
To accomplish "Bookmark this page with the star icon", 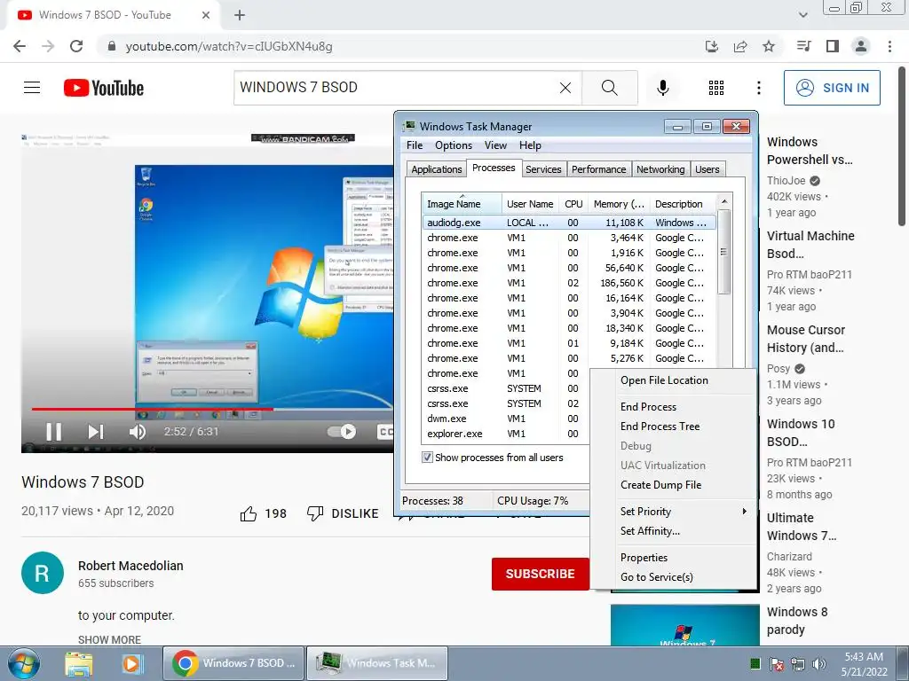I will (x=769, y=46).
